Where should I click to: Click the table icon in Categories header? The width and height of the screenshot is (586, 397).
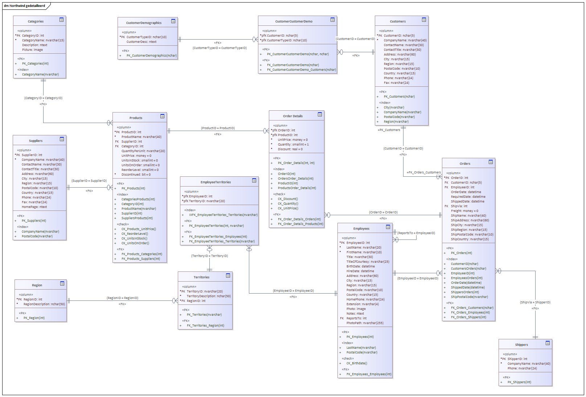pos(61,20)
